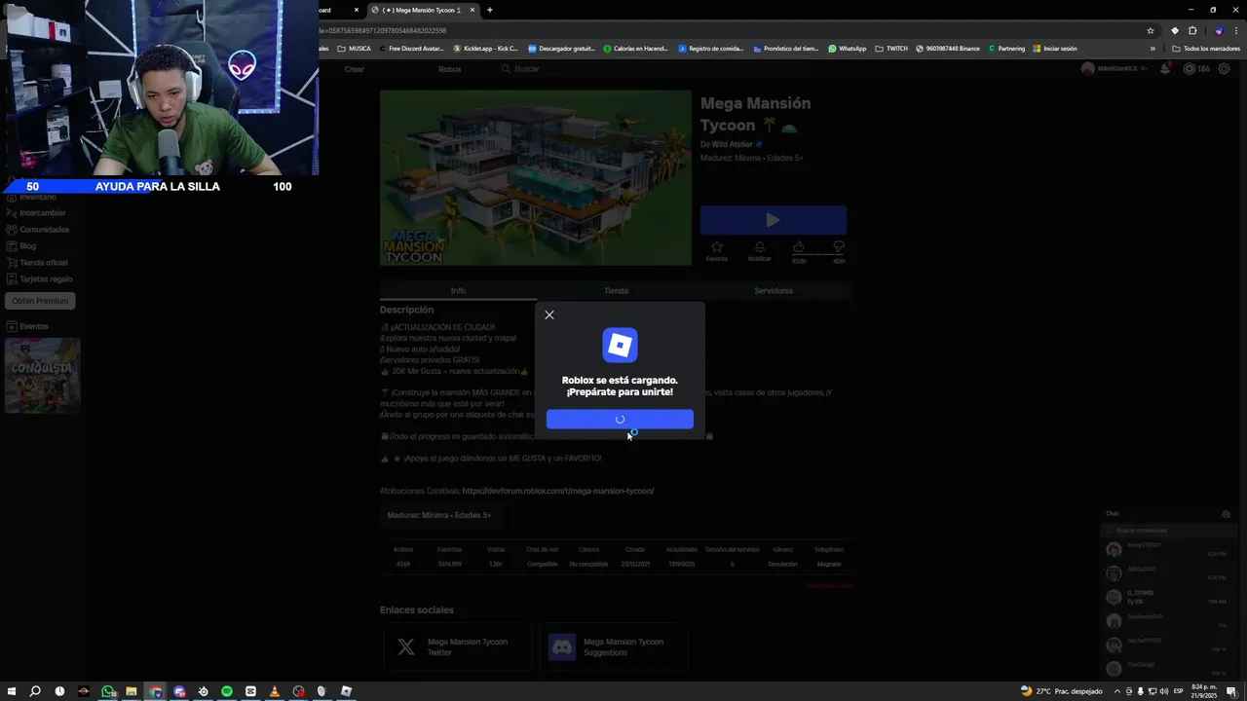The image size is (1247, 701).
Task: Click the Conquista event thumbnail in sidebar
Action: click(42, 376)
